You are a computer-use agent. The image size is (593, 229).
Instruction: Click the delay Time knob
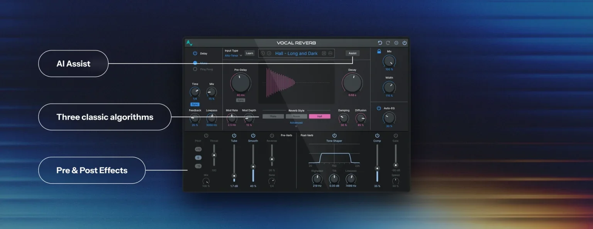(195, 92)
